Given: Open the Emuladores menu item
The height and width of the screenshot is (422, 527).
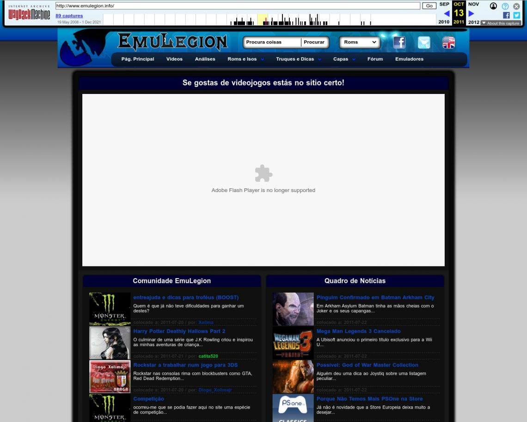Looking at the screenshot, I should [x=410, y=59].
